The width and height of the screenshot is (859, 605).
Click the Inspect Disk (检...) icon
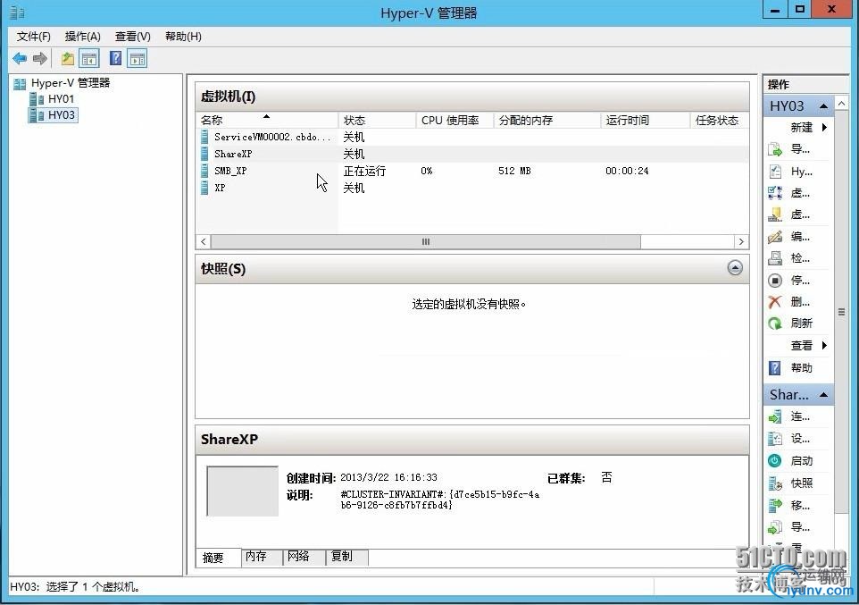click(x=775, y=258)
